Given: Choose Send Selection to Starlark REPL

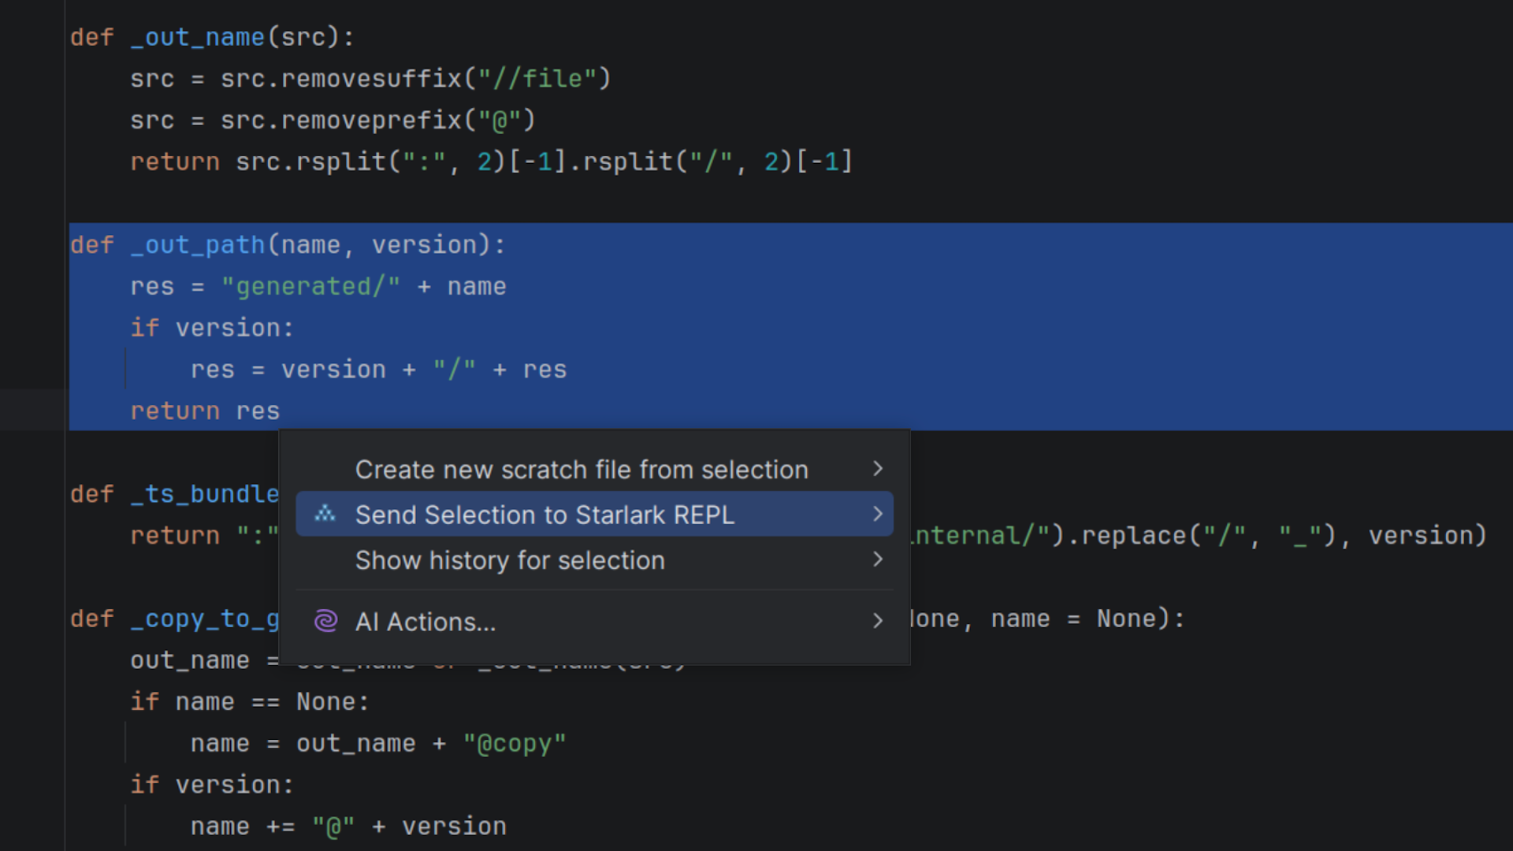Looking at the screenshot, I should tap(545, 515).
